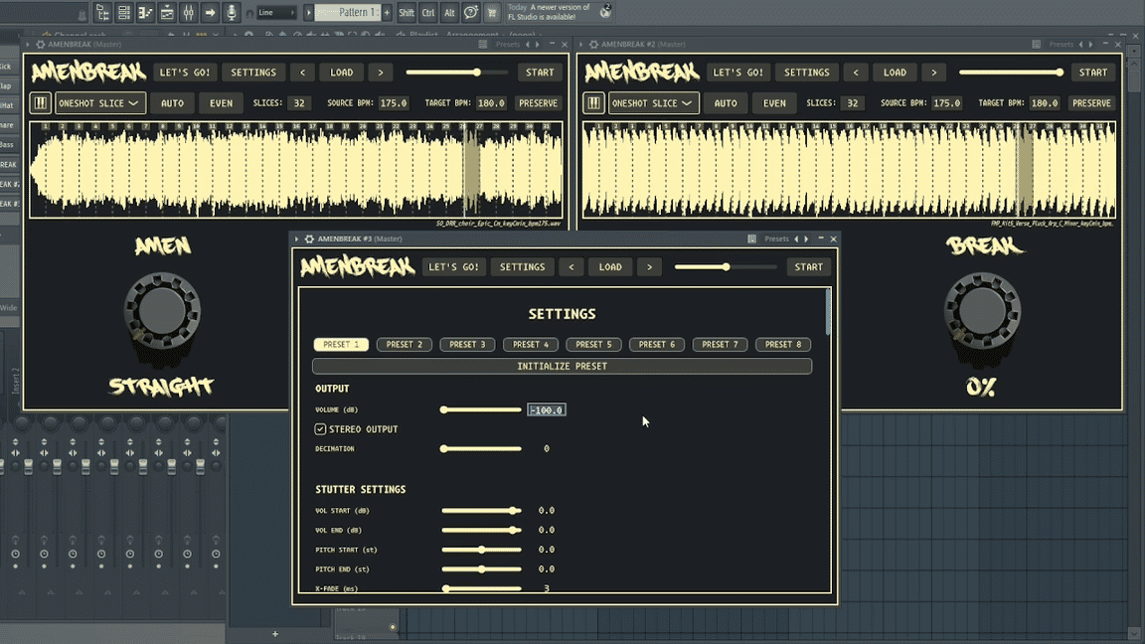
Task: Click piano keys icon in AMENBREAK #2
Action: point(593,103)
